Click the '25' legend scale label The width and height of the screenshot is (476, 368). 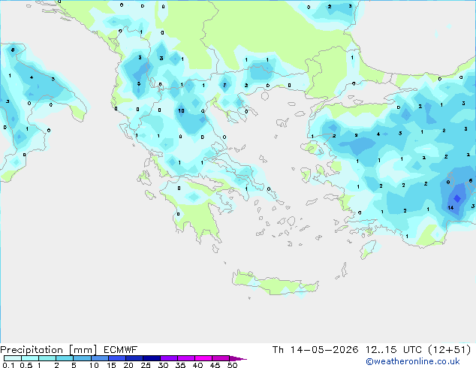146,365
